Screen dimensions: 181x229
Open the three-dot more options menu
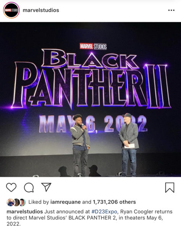coord(171,10)
